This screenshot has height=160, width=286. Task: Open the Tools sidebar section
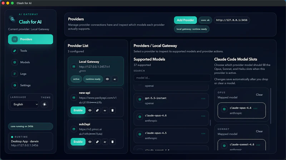[30, 51]
